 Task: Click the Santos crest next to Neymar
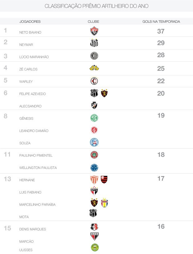94,43
